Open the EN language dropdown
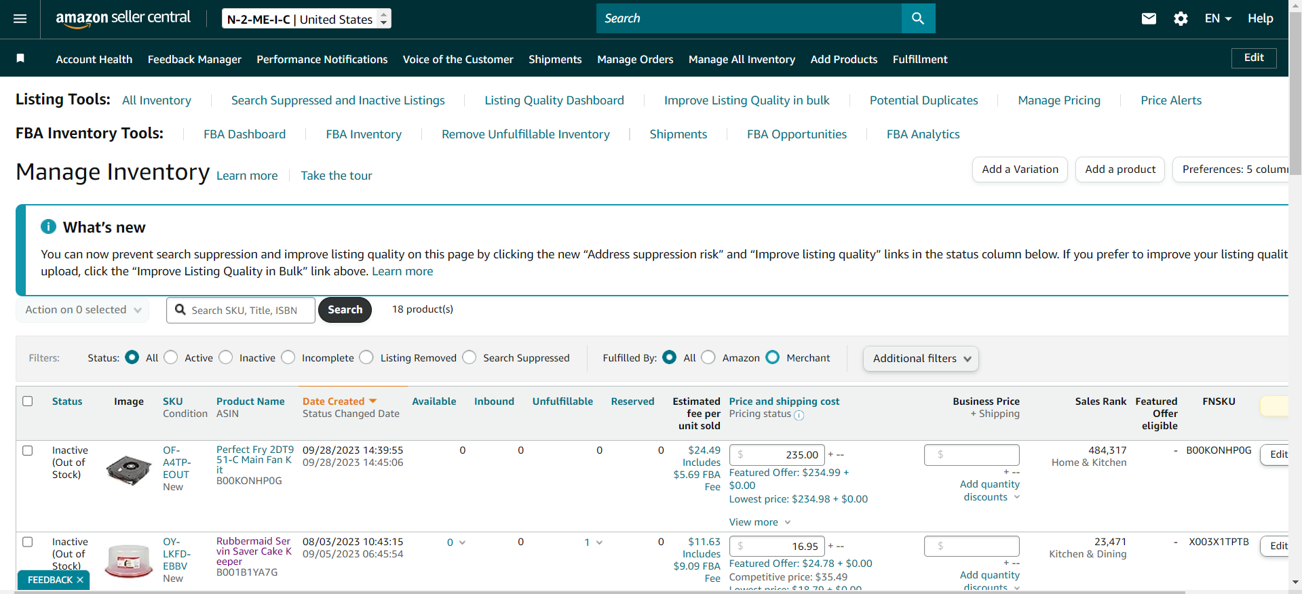This screenshot has height=594, width=1302. (x=1218, y=19)
